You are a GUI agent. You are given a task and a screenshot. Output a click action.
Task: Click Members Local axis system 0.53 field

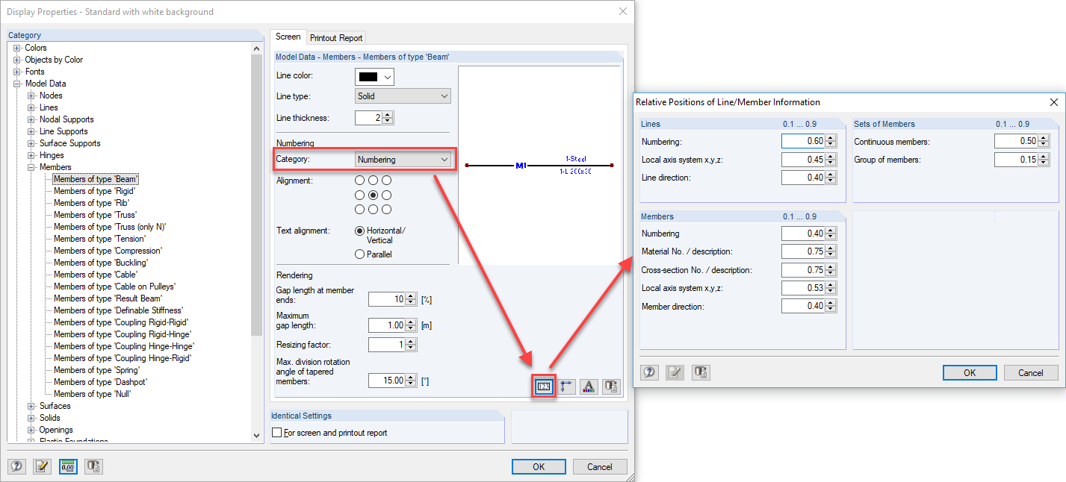(x=809, y=288)
